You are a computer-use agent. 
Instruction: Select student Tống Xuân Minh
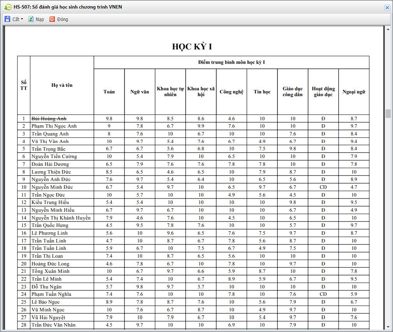[x=50, y=271]
